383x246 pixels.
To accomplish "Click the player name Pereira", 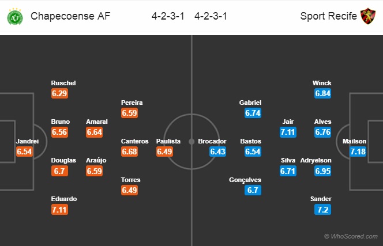I will point(132,103).
